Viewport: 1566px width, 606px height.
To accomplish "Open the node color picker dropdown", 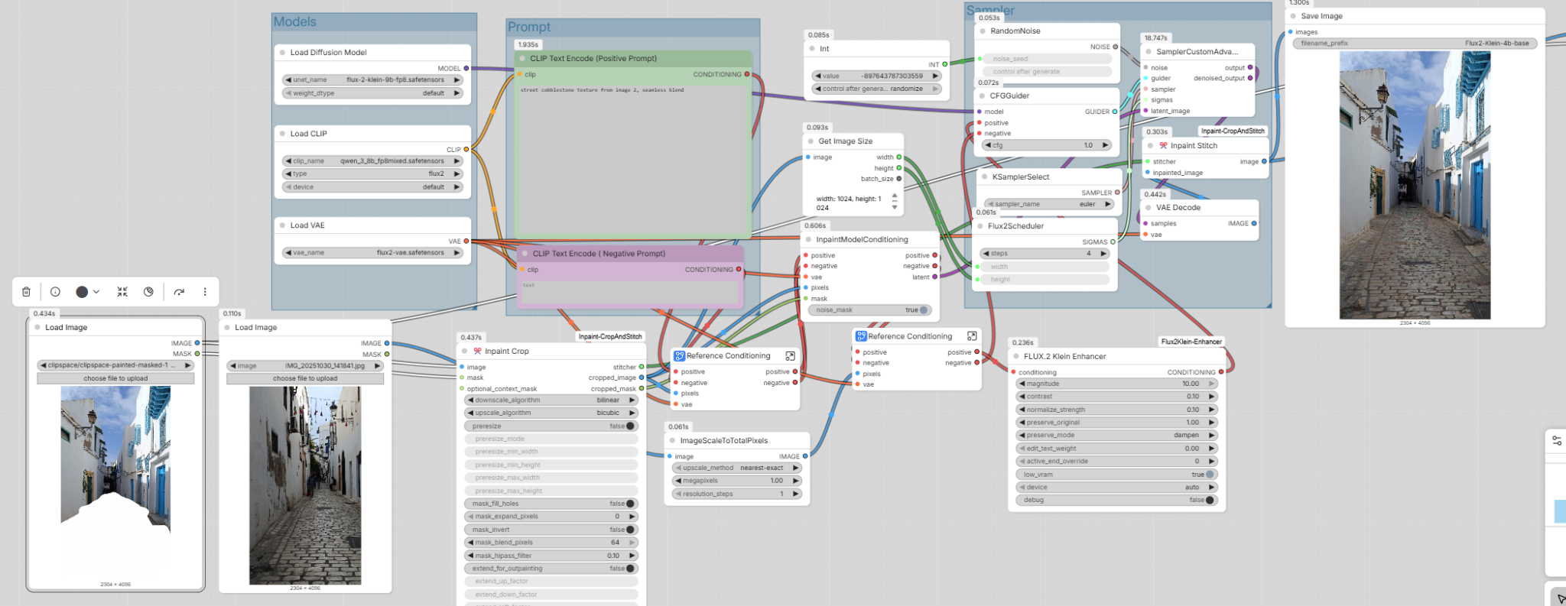I will (88, 292).
